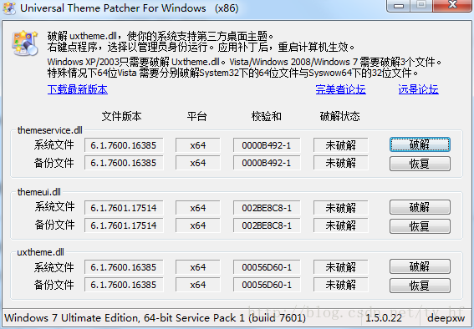Click 恢复 button for uxtheme.dll

420,286
